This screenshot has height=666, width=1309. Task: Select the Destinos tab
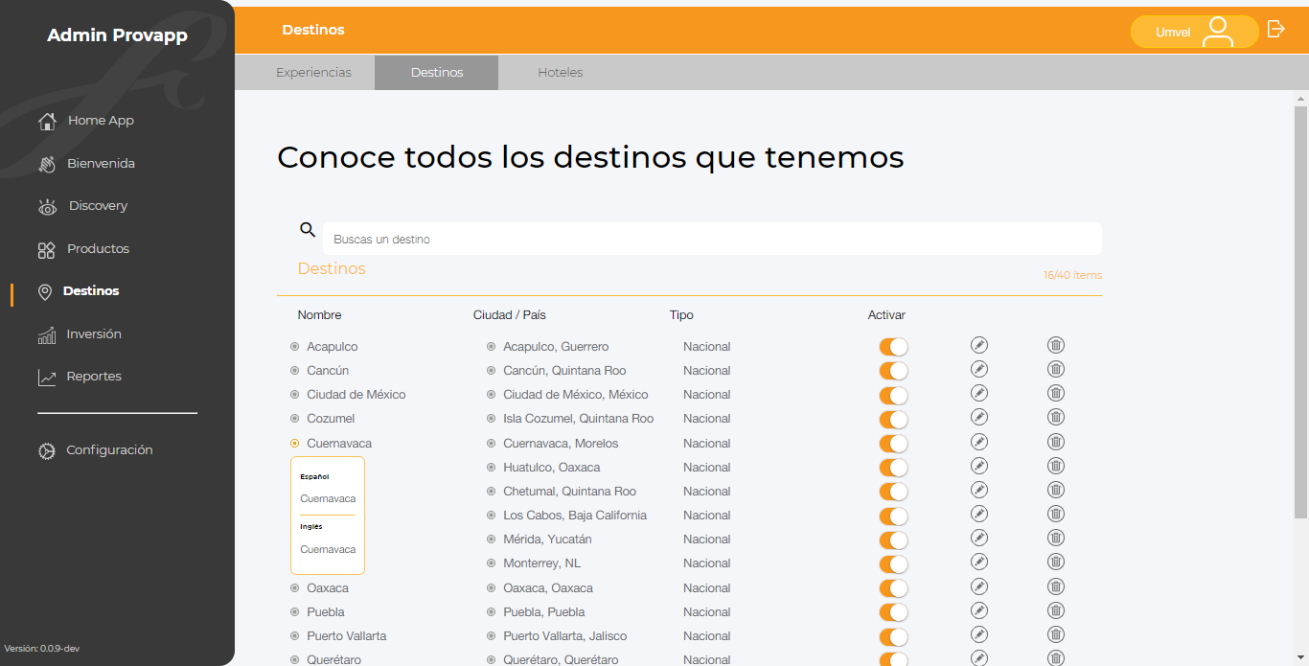point(436,73)
